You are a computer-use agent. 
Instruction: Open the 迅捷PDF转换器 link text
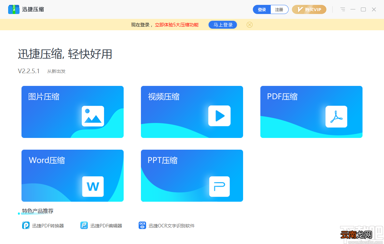[48, 226]
